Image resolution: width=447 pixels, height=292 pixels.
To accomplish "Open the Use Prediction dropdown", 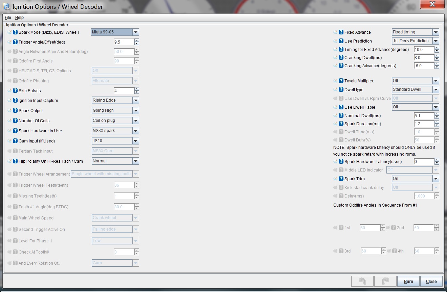I will click(x=416, y=41).
